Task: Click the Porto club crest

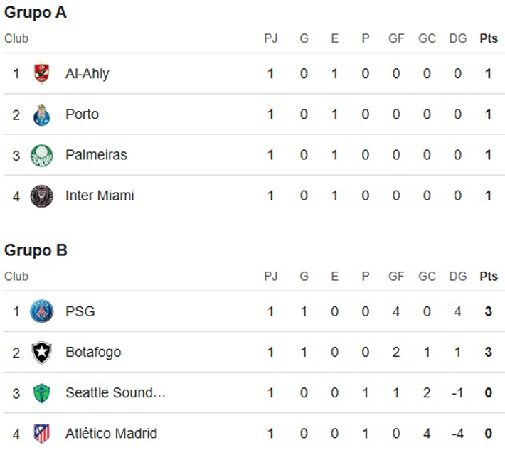Action: [41, 114]
